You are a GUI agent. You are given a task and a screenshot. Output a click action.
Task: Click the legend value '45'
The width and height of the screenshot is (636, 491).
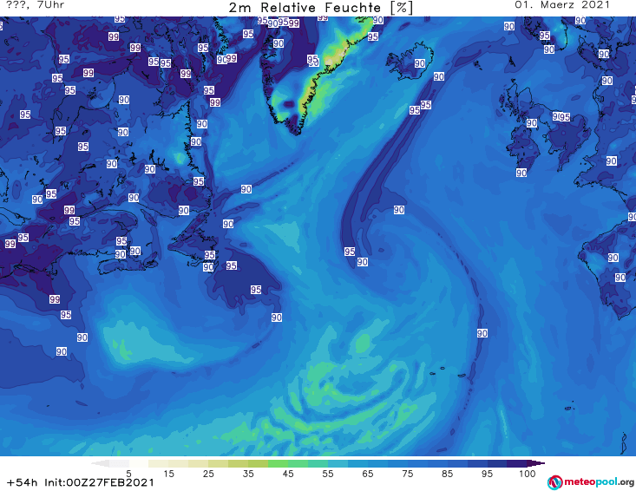coord(288,474)
